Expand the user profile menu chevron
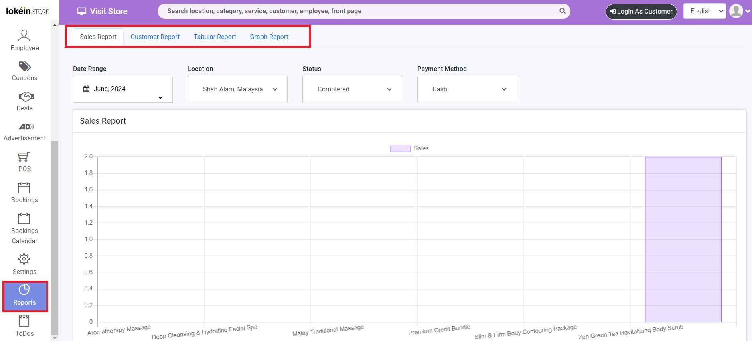This screenshot has width=752, height=341. pos(748,11)
